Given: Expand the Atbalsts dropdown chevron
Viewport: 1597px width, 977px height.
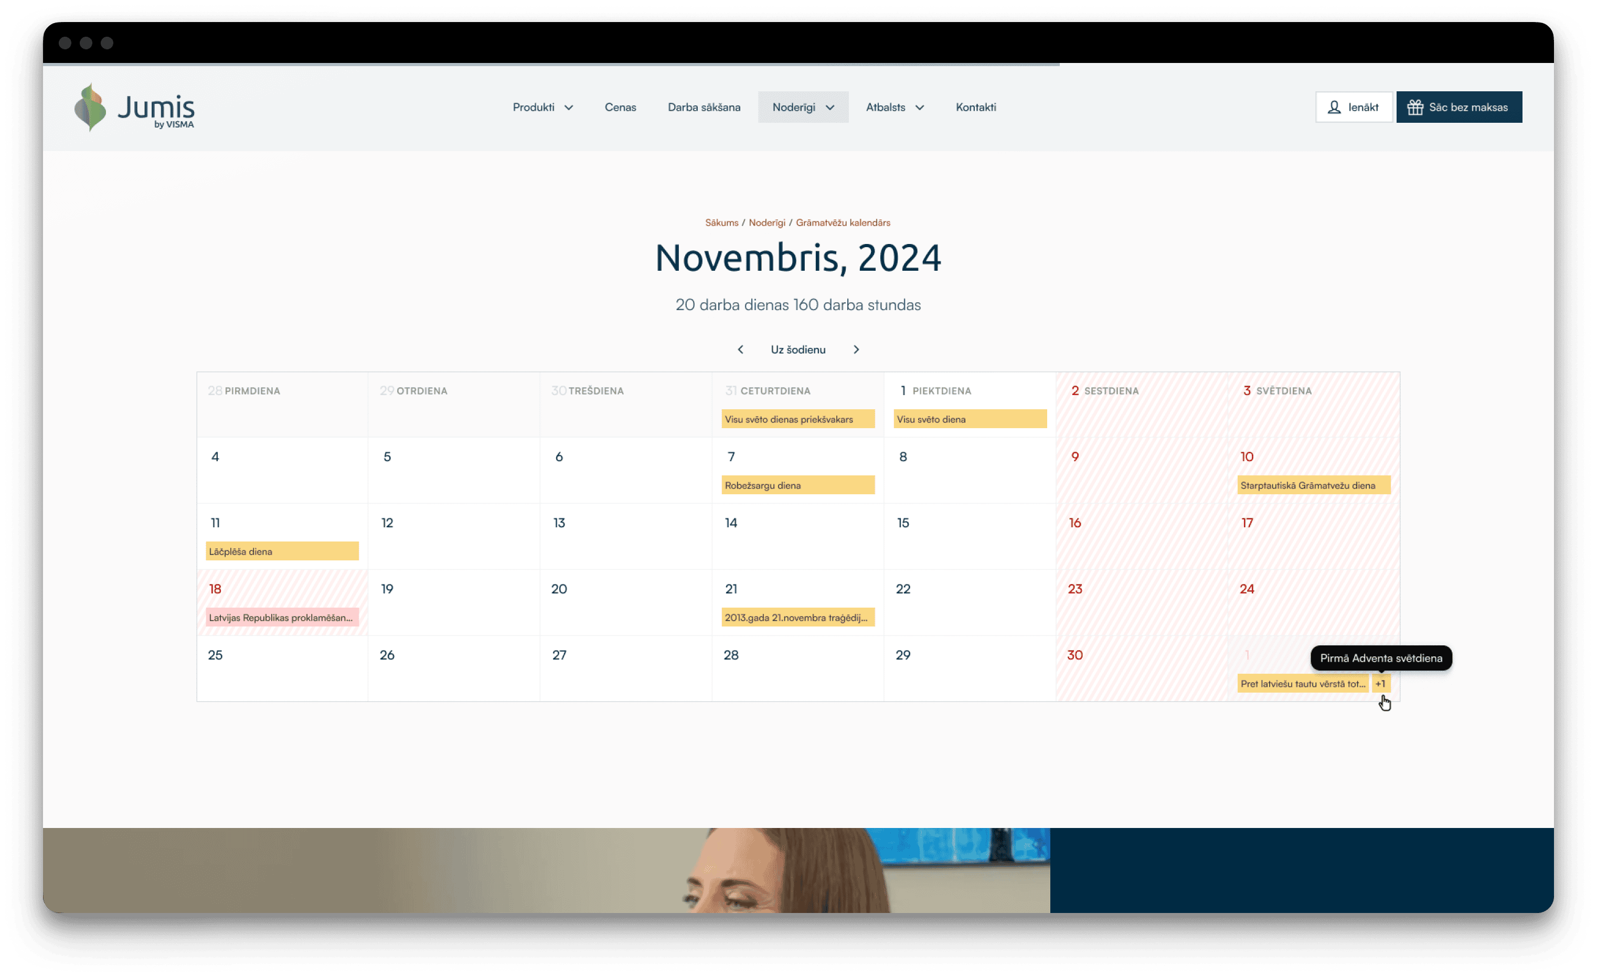Looking at the screenshot, I should (919, 108).
